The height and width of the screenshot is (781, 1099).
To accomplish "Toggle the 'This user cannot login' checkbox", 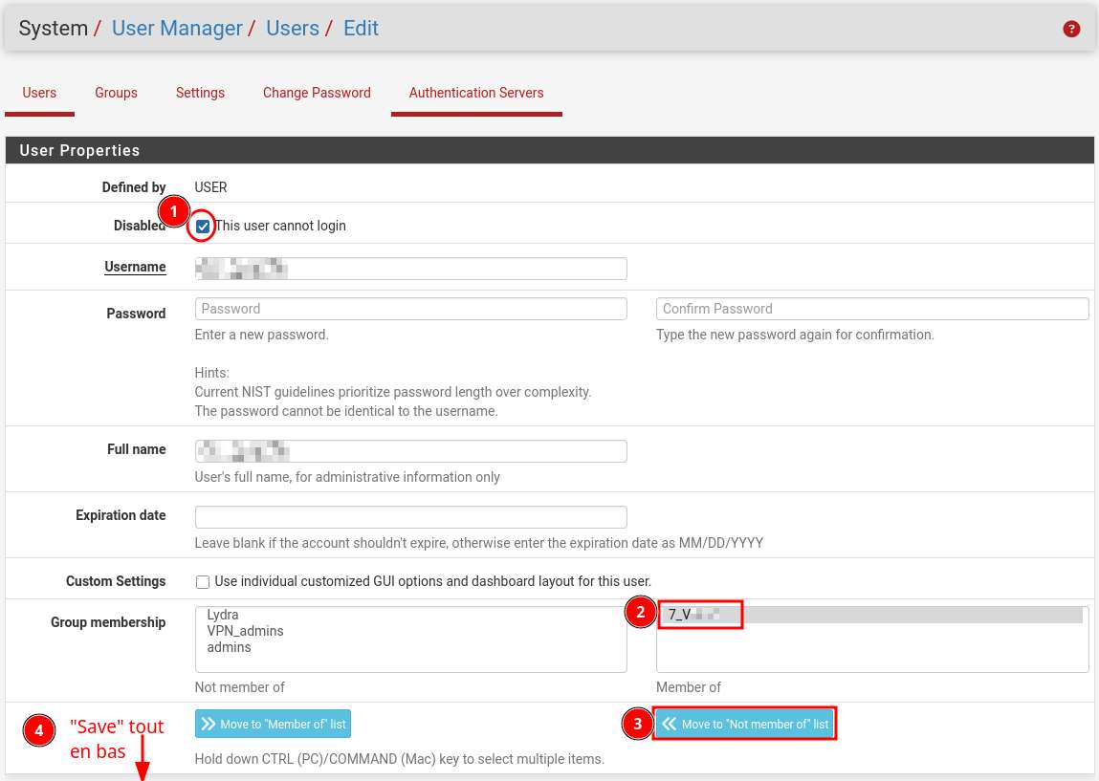I will tap(203, 227).
